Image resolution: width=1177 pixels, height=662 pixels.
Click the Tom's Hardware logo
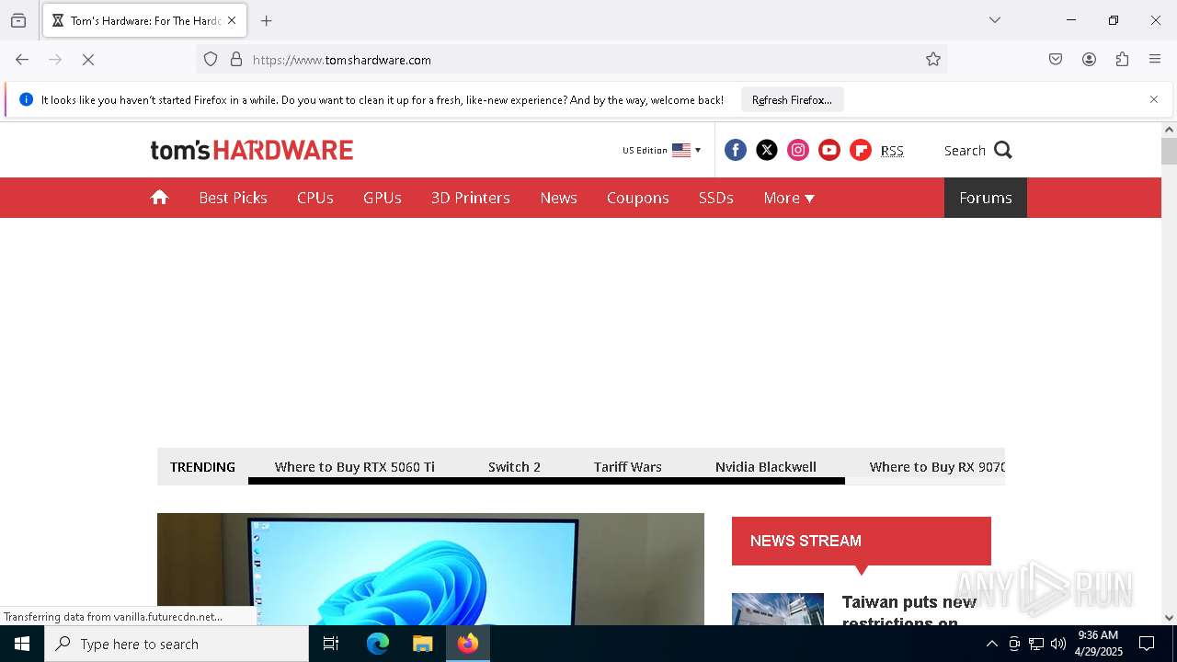(x=252, y=150)
